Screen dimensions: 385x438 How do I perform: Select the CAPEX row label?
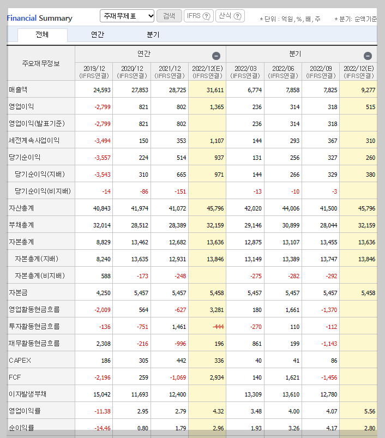tap(20, 361)
